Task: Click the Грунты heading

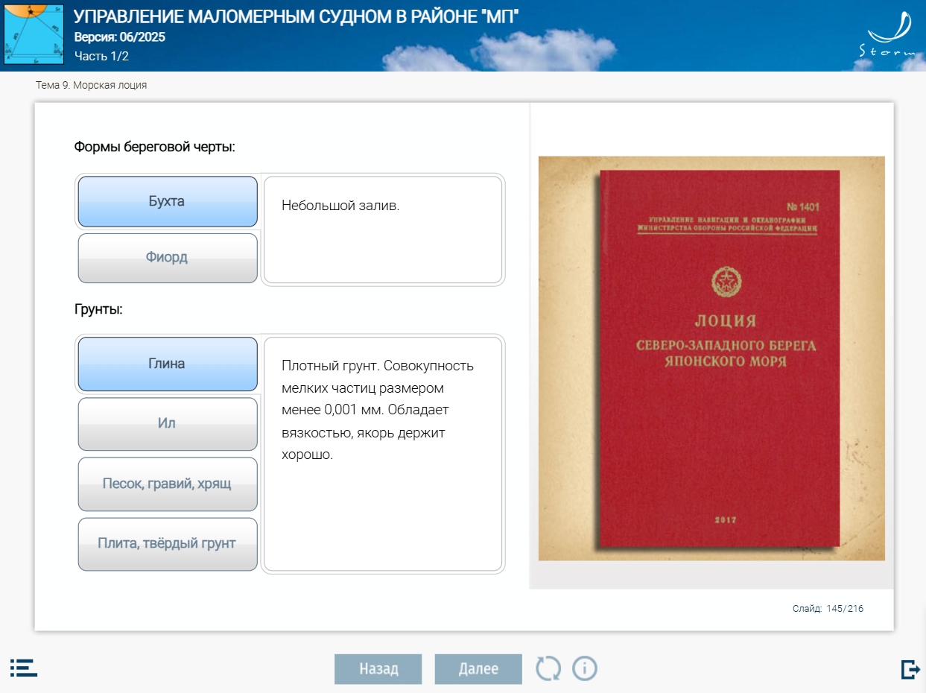Action: click(x=98, y=309)
